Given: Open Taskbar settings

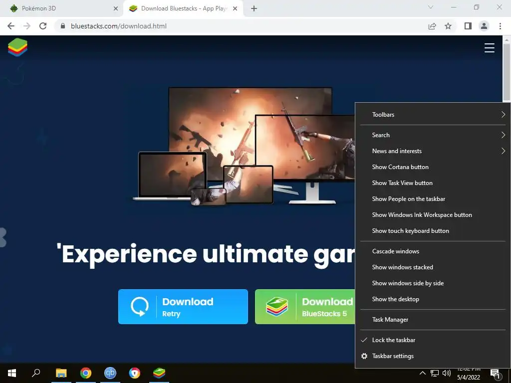Looking at the screenshot, I should click(x=433, y=356).
